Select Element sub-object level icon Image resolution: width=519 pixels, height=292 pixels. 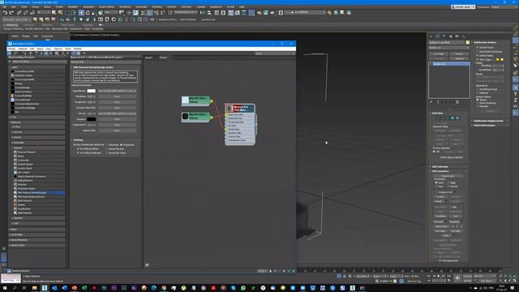457,118
